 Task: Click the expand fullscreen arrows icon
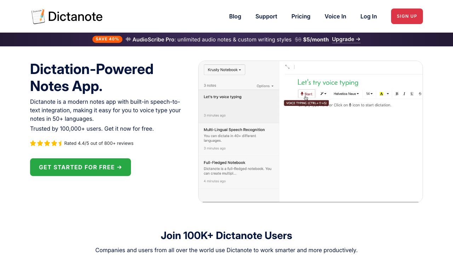click(x=287, y=67)
